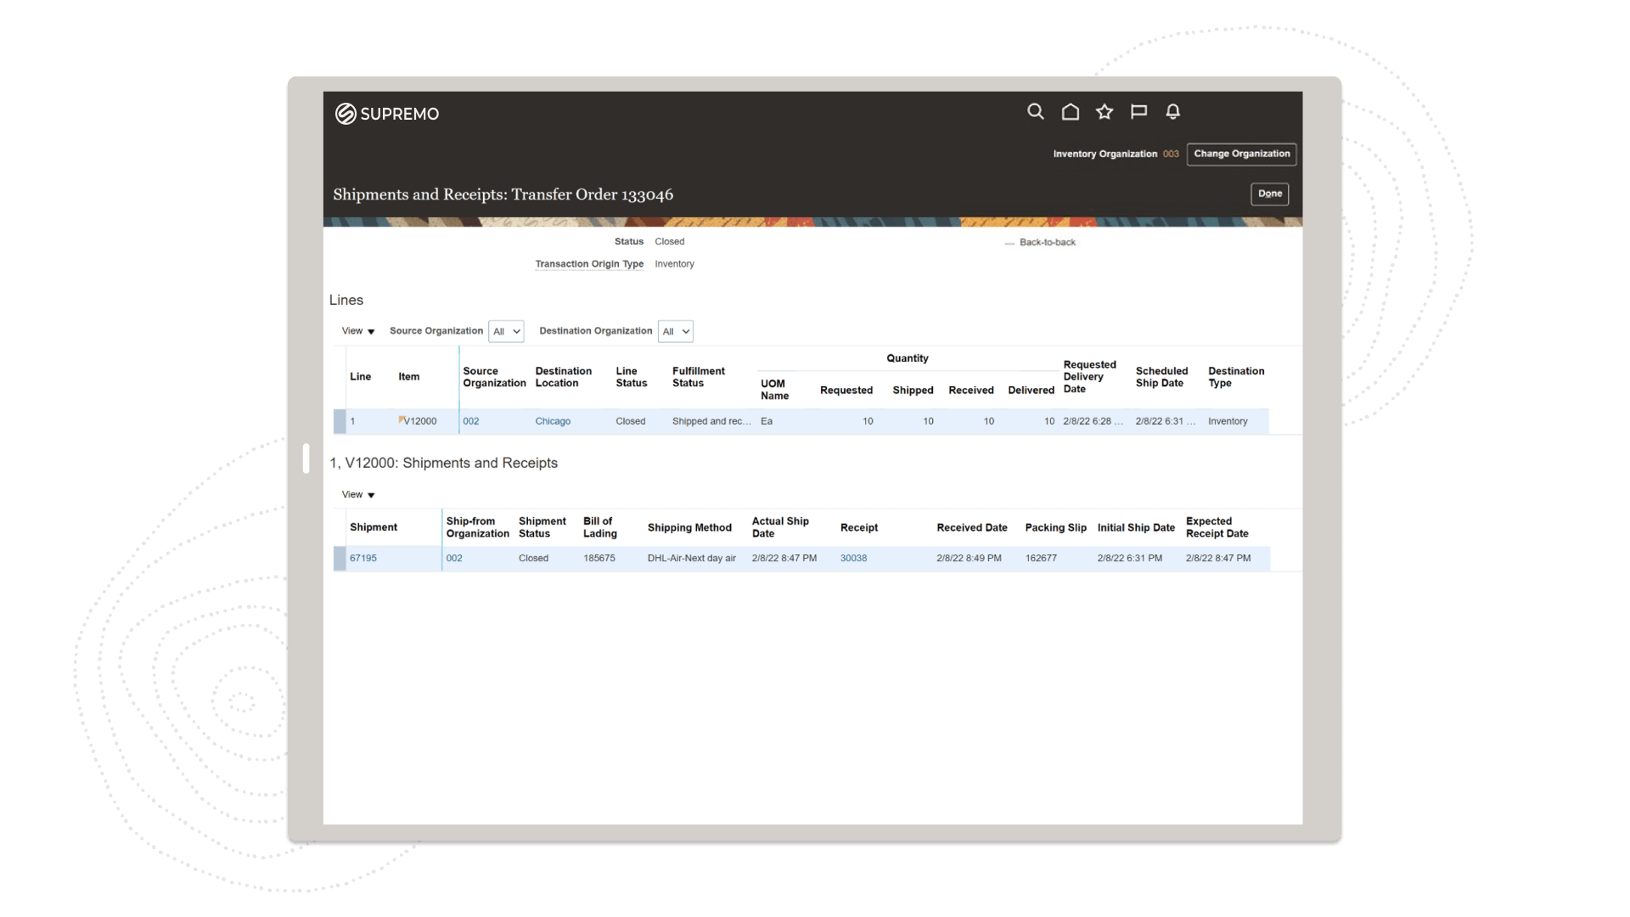The width and height of the screenshot is (1630, 917).
Task: Click the home icon in the header
Action: tap(1070, 111)
